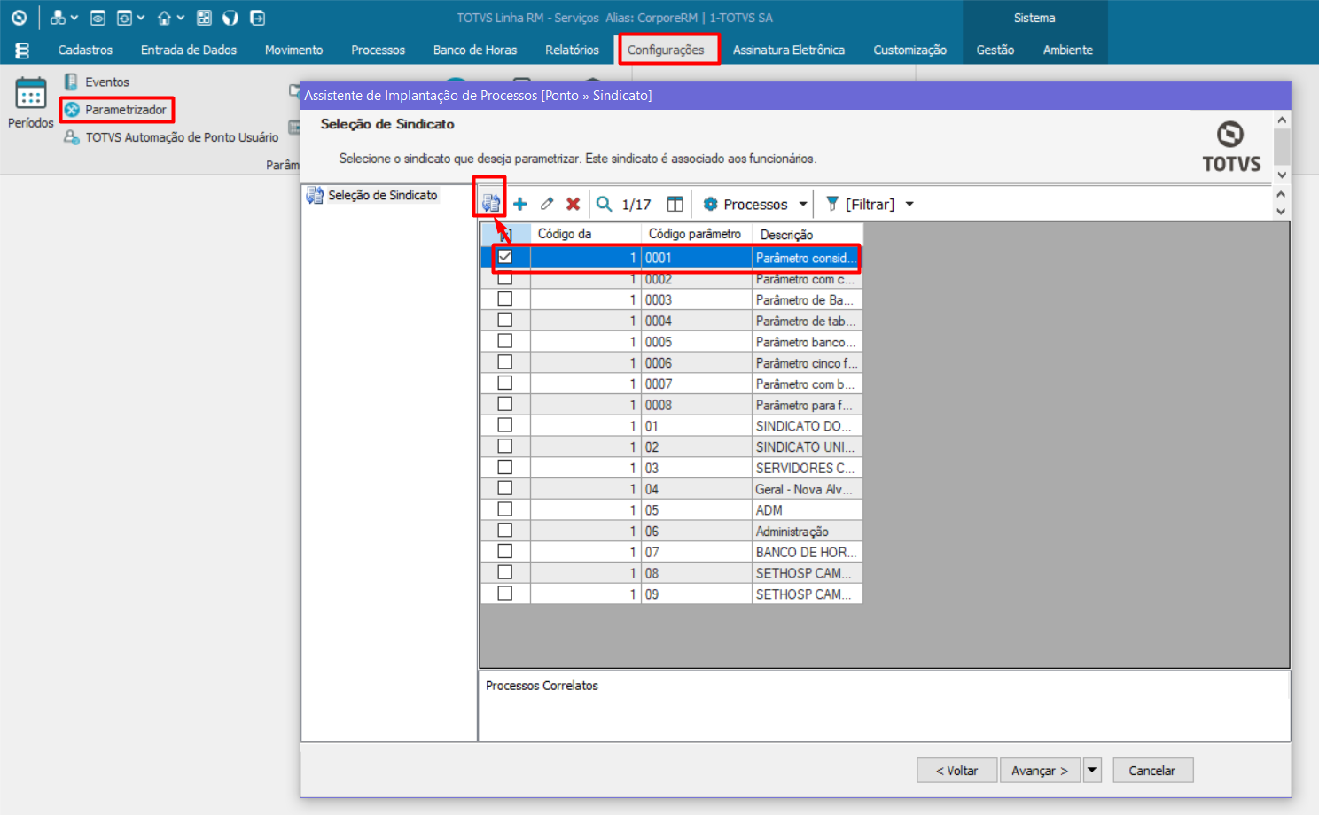
Task: Switch to the Configurações tab
Action: [x=667, y=50]
